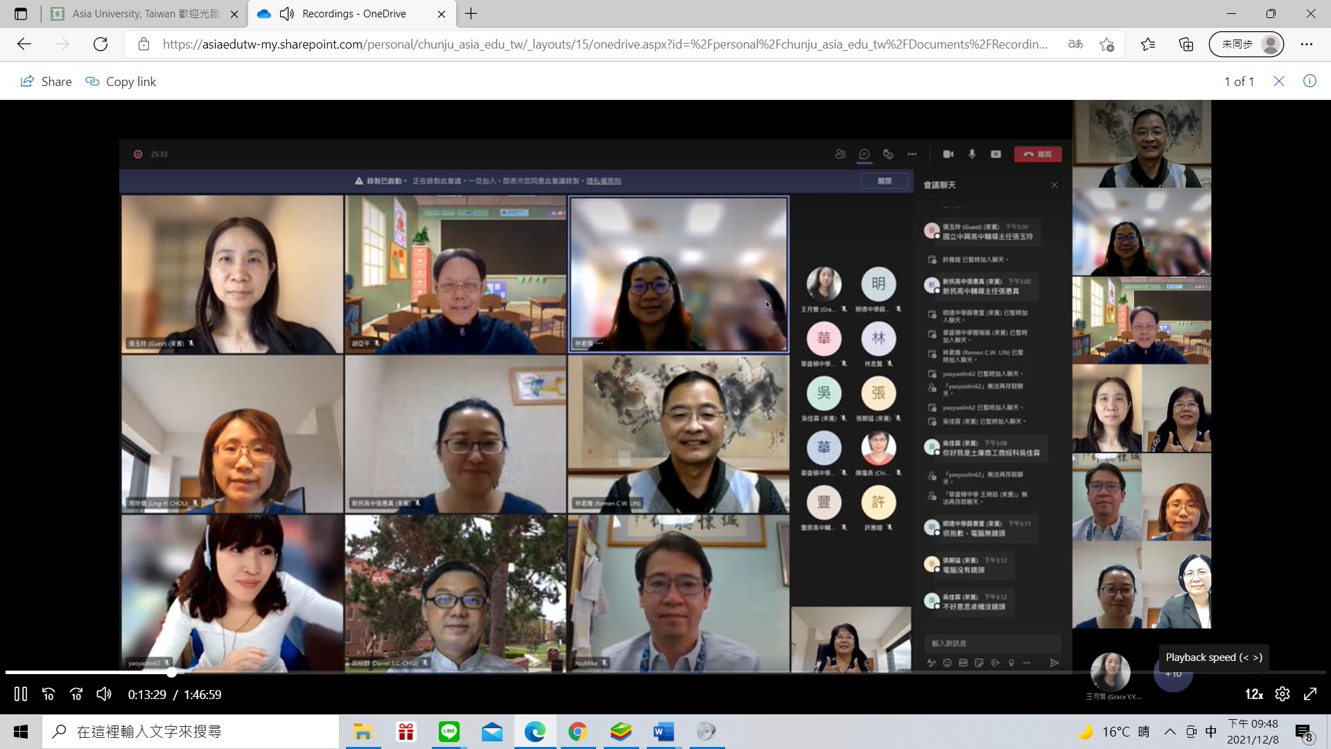Open File Explorer from the taskbar
1331x749 pixels.
pyautogui.click(x=363, y=732)
